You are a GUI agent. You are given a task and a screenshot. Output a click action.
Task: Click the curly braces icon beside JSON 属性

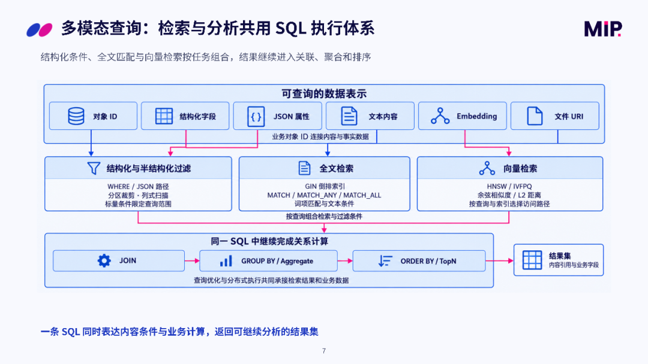(256, 116)
